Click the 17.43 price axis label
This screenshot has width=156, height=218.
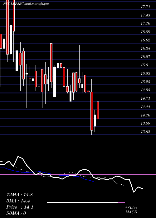[145, 15]
